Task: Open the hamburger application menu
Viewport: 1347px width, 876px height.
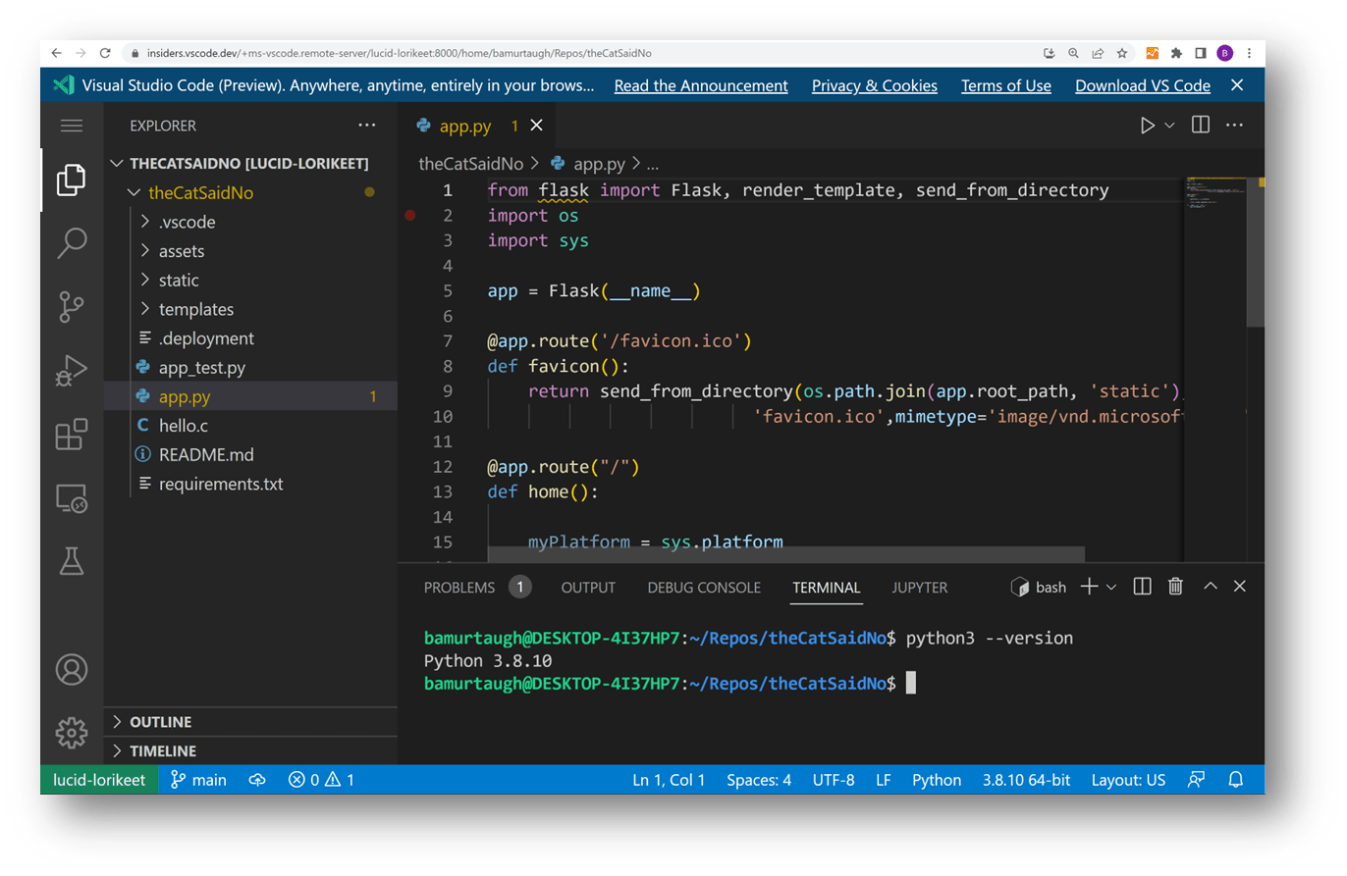Action: [72, 126]
